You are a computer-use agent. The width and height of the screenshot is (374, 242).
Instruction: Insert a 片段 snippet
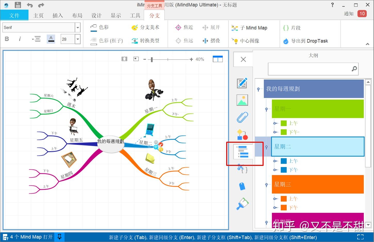[x=292, y=28]
